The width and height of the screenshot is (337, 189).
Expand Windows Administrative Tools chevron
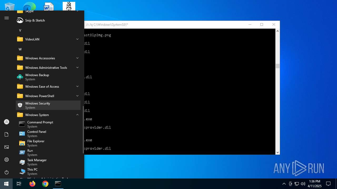(77, 67)
